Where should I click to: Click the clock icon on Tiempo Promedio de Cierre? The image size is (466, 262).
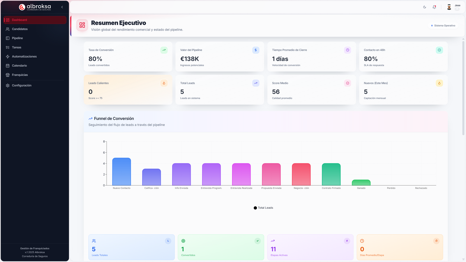tap(347, 50)
